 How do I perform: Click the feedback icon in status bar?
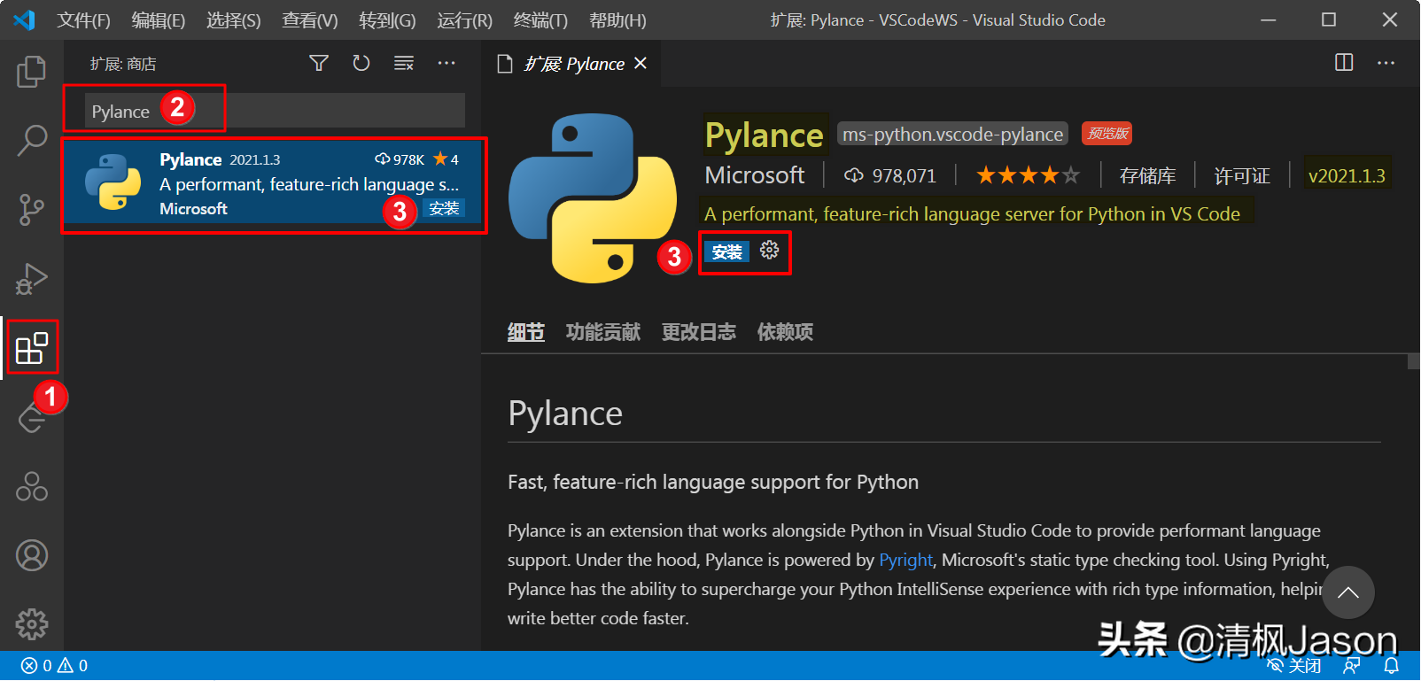[1352, 666]
